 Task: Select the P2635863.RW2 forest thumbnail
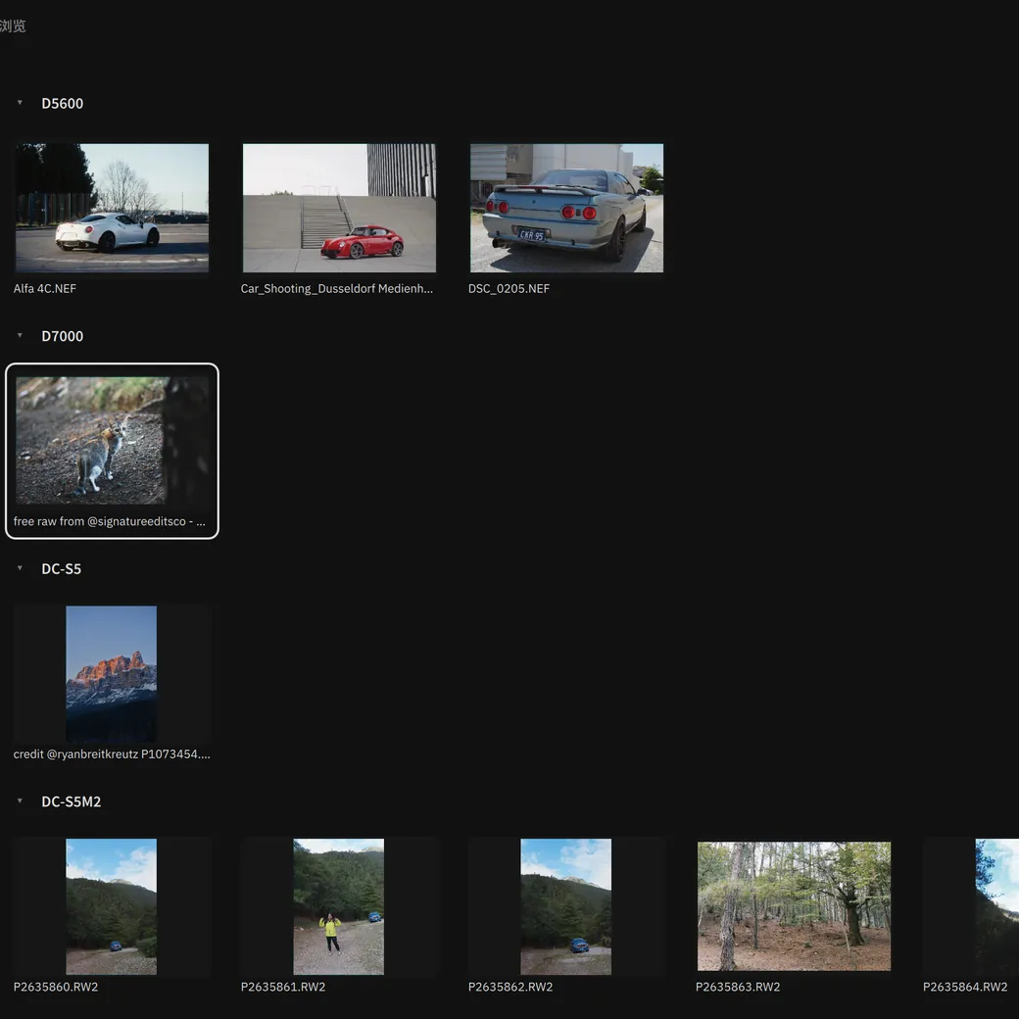click(x=795, y=906)
